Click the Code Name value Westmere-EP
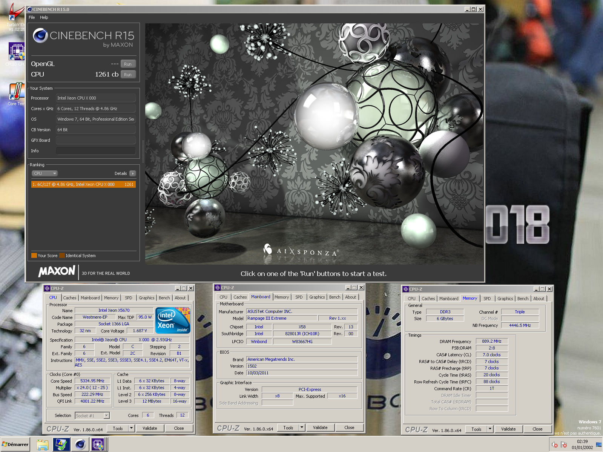This screenshot has width=603, height=452. click(x=95, y=317)
